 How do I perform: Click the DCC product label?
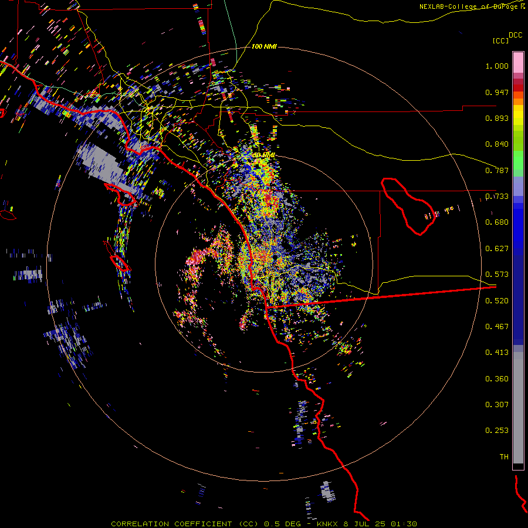[x=515, y=35]
